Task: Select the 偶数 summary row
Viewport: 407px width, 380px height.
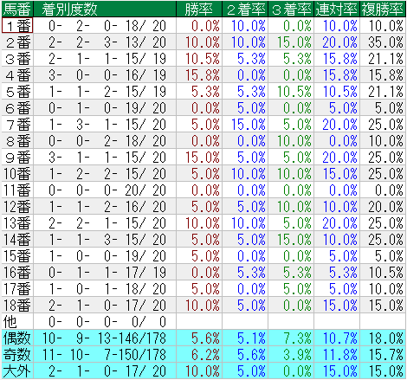Action: pos(203,338)
